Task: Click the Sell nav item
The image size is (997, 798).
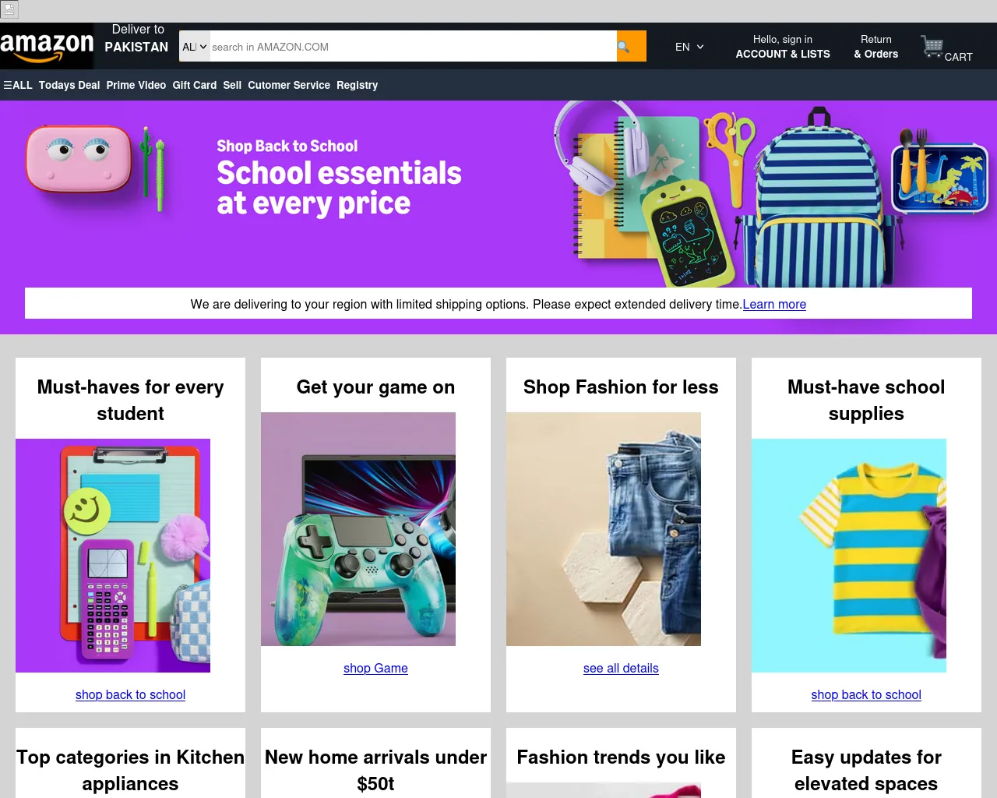Action: point(232,85)
